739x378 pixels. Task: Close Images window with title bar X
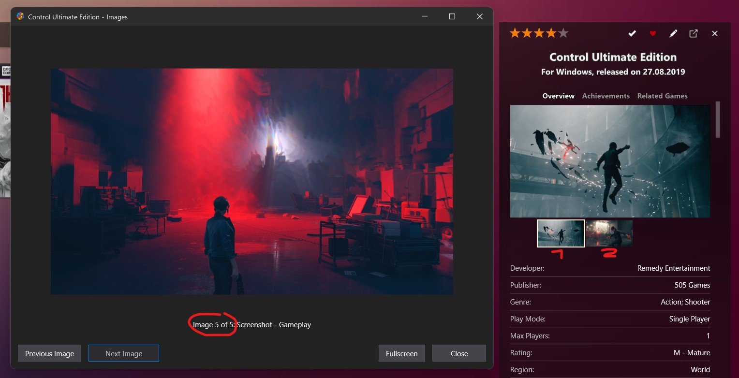click(480, 16)
